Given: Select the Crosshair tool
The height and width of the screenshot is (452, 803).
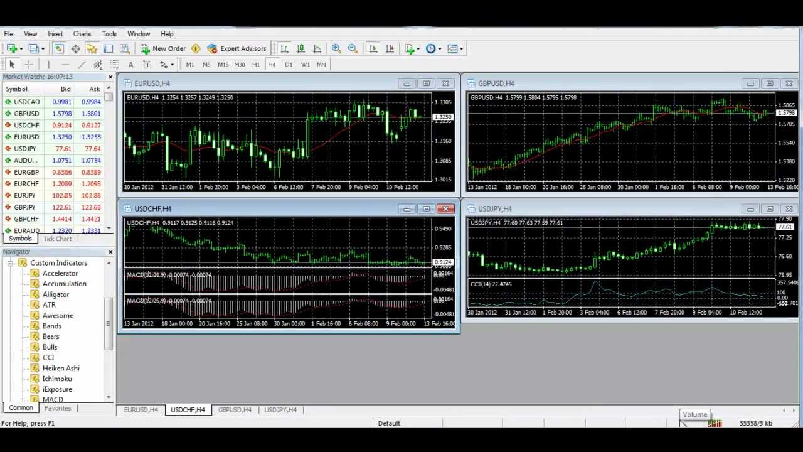Looking at the screenshot, I should click(28, 65).
